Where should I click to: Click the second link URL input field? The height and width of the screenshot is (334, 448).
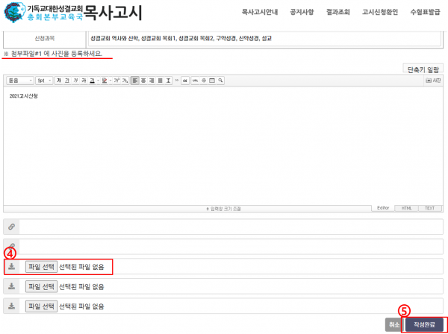(x=231, y=247)
